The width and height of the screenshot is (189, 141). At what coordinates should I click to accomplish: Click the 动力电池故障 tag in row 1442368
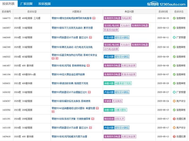(111, 49)
